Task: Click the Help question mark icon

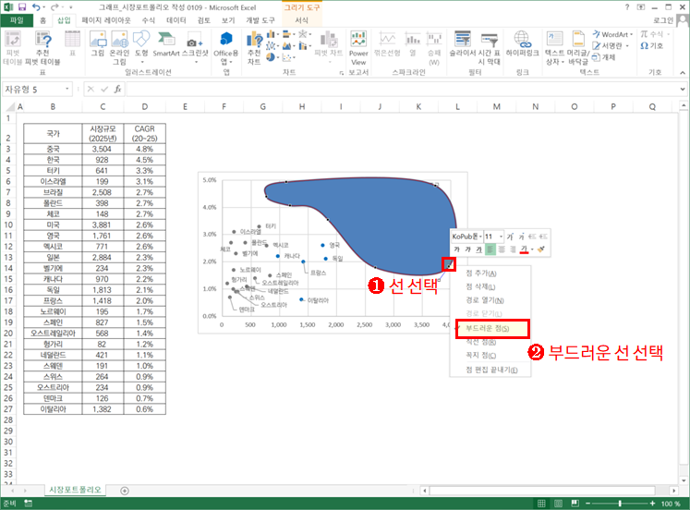Action: point(627,7)
